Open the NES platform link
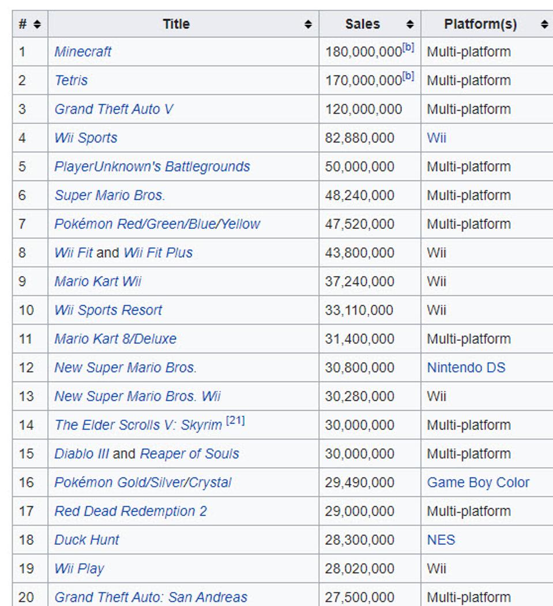 tap(441, 540)
